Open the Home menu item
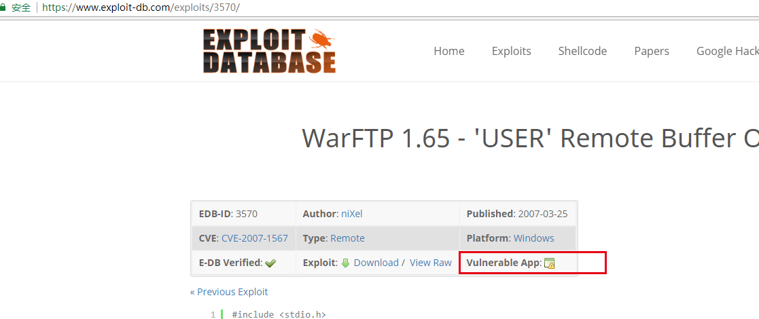The height and width of the screenshot is (319, 759). pyautogui.click(x=448, y=51)
